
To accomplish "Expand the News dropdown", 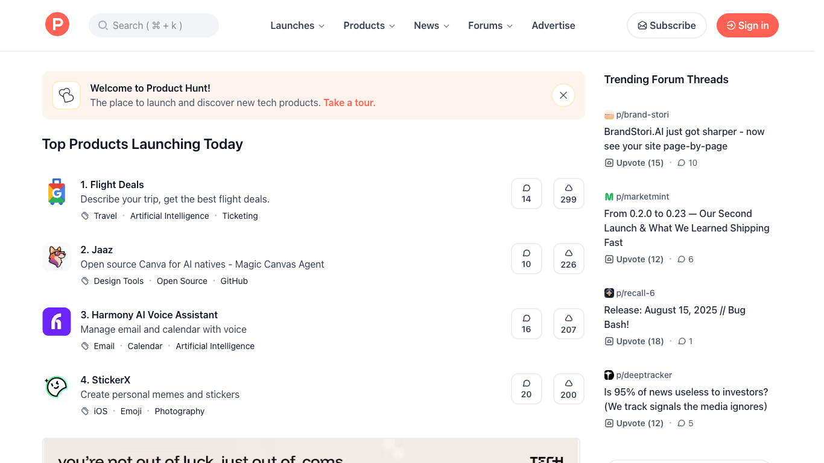I will pyautogui.click(x=431, y=25).
